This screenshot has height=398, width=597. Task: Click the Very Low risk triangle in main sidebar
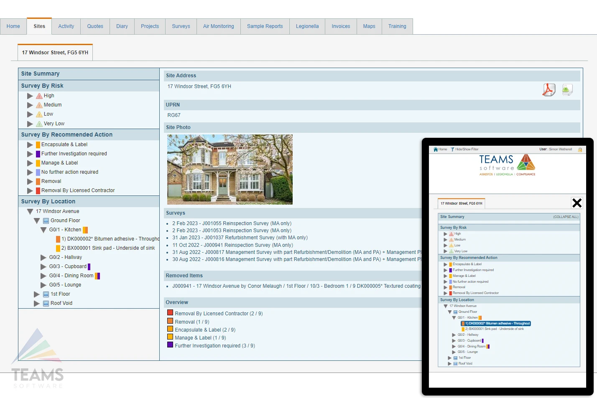(39, 124)
